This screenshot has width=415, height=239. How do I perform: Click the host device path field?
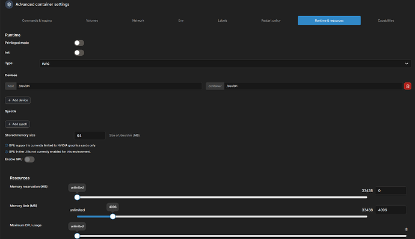click(x=109, y=86)
